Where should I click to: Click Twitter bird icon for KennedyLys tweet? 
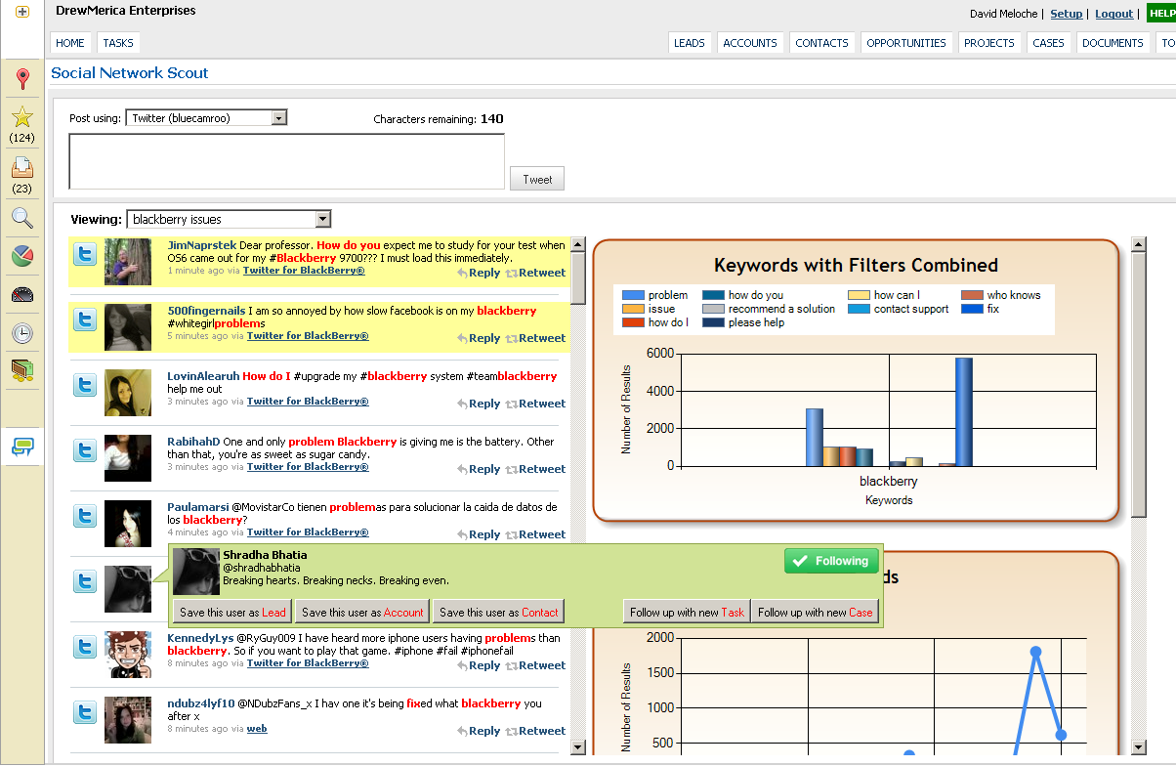(x=85, y=647)
